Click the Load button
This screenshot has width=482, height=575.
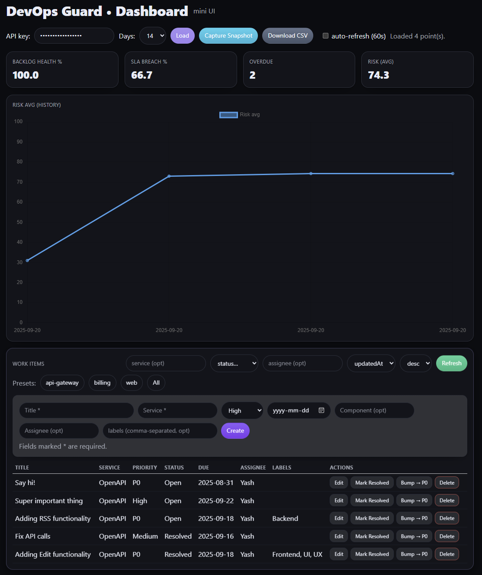(182, 35)
